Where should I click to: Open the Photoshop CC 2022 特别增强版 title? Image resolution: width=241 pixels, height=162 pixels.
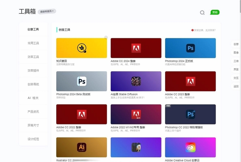(x=184, y=127)
